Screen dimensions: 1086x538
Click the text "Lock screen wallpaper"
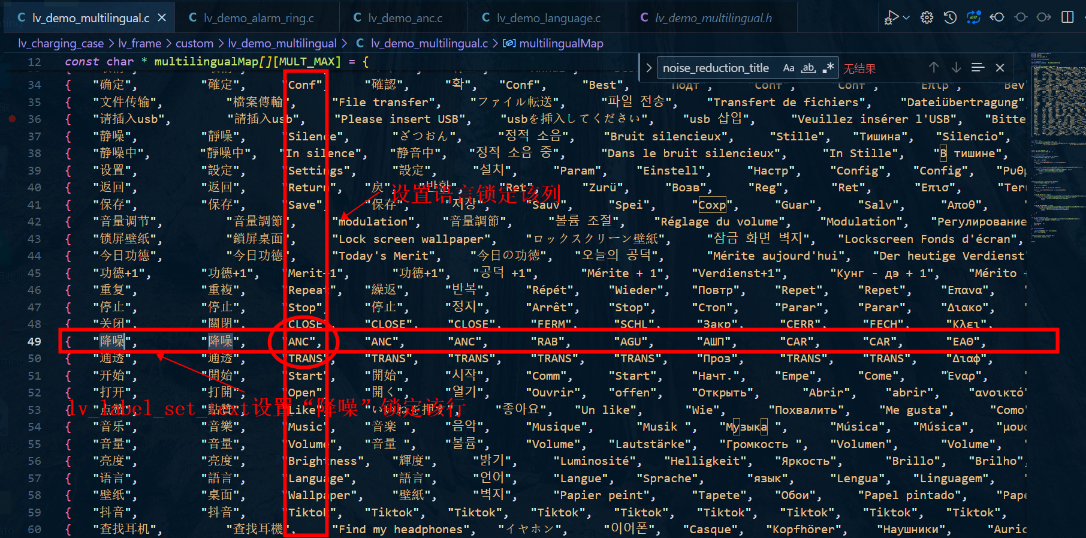(414, 239)
